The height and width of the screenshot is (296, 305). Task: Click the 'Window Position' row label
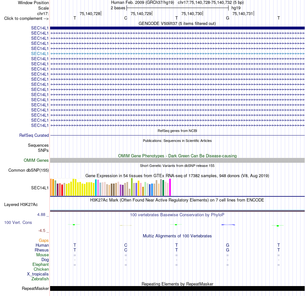33,3
